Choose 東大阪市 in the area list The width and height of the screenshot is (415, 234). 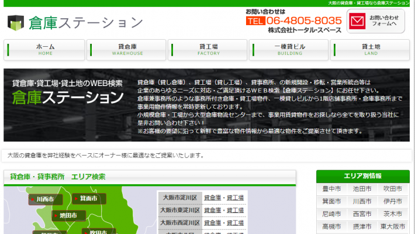point(392,226)
